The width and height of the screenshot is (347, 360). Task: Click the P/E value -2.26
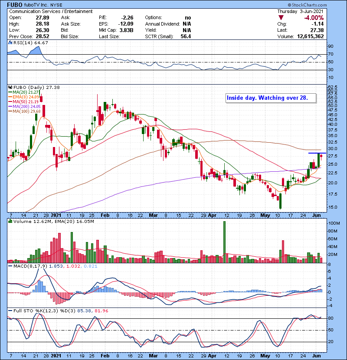pyautogui.click(x=127, y=18)
